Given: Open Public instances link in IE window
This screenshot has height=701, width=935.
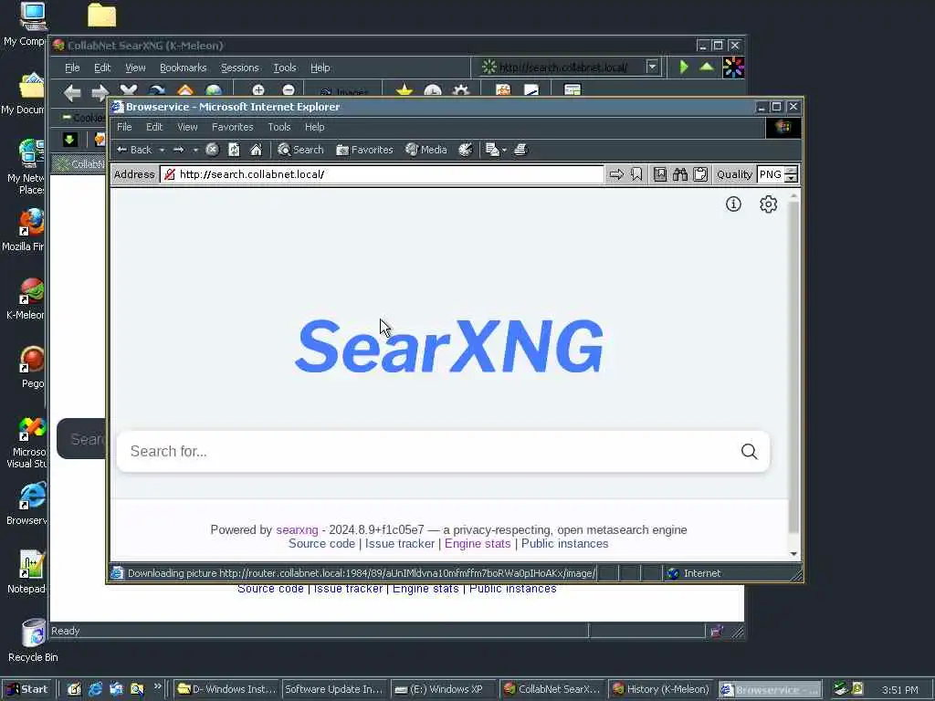Looking at the screenshot, I should [x=564, y=544].
